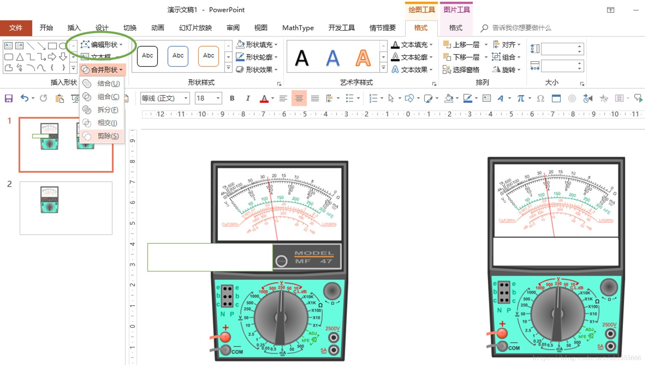Open the font name dropdown
Image resolution: width=645 pixels, height=365 pixels.
point(186,98)
